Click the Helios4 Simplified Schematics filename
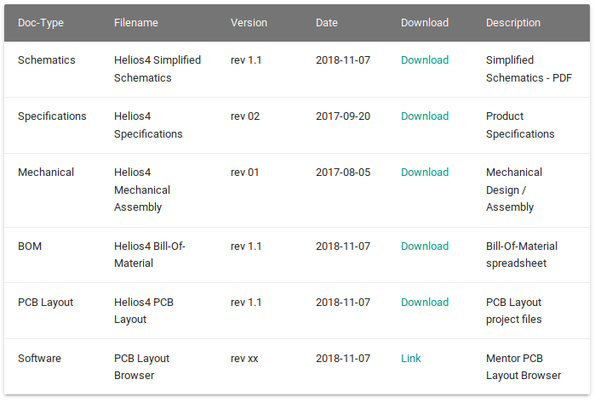Image resolution: width=595 pixels, height=402 pixels. coord(157,69)
